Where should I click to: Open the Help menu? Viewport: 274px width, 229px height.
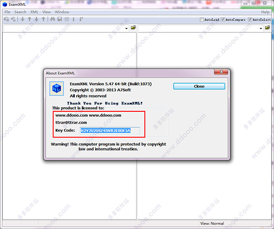click(265, 12)
